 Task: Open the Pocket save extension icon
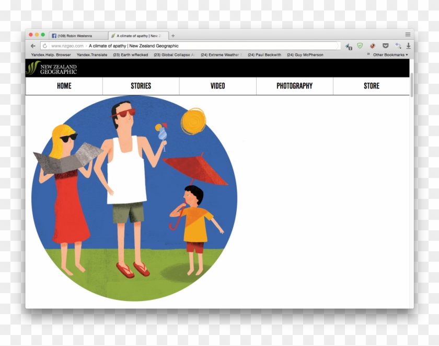coord(386,46)
